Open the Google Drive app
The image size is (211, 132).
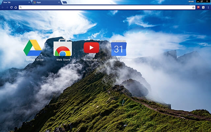[x=33, y=48]
